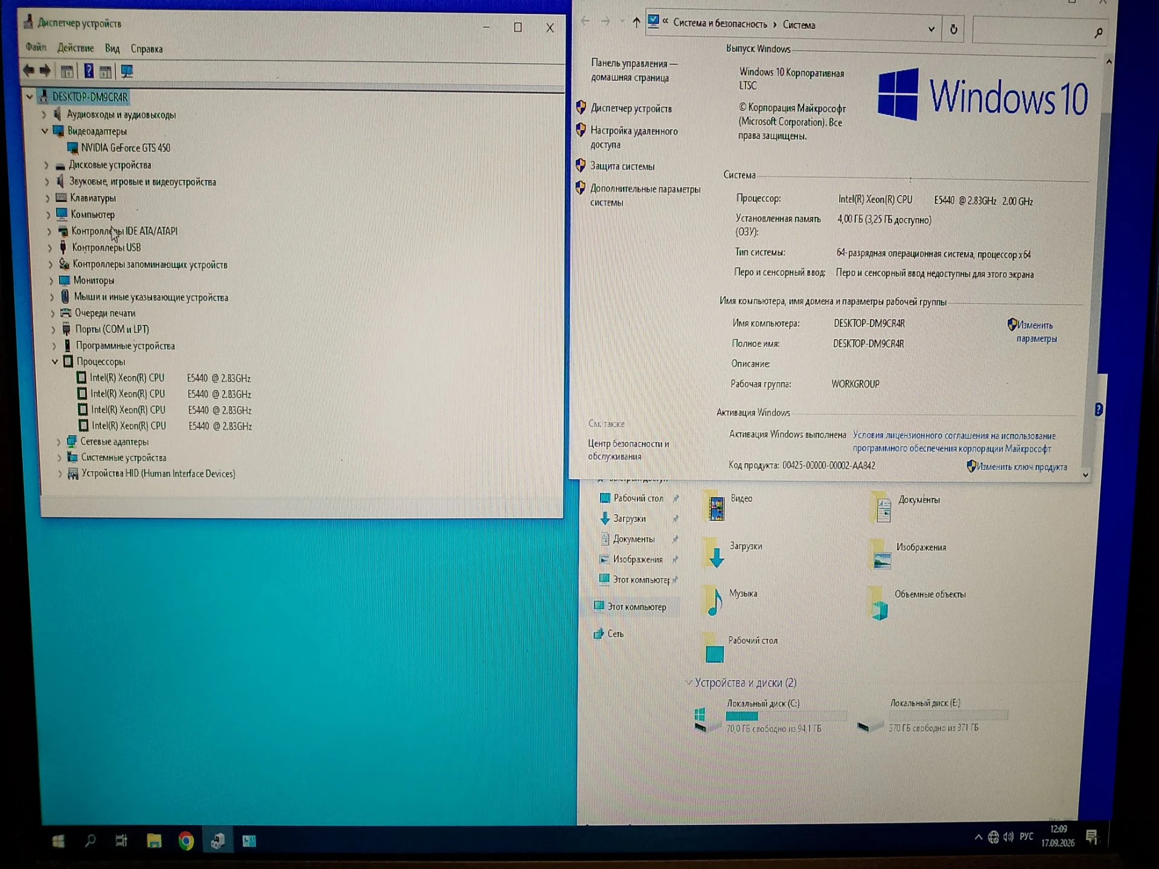Click Изменить параметры link

click(1036, 332)
